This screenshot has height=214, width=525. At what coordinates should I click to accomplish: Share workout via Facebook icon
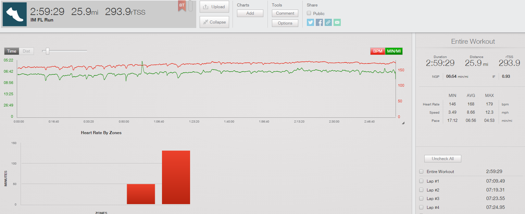[x=319, y=23]
